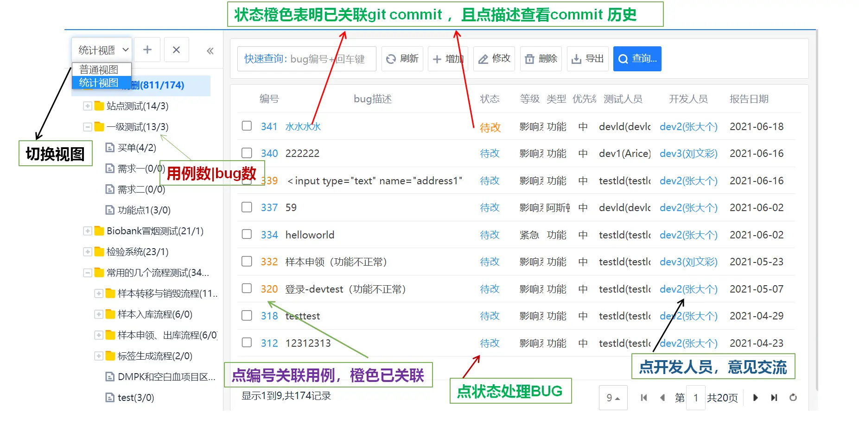Go to the next page
The width and height of the screenshot is (859, 431).
coord(756,398)
